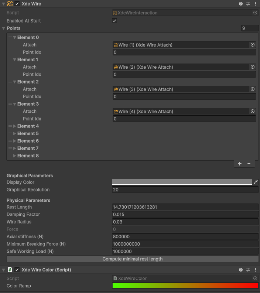Grab the drag handle of Element 6
Screen dimensions: 260x293
[10, 141]
